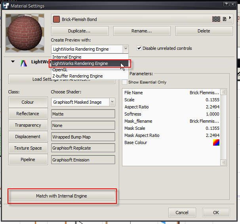Image resolution: width=240 pixels, height=224 pixels.
Task: Select the Mask Scale parameter row
Action: pos(171,128)
